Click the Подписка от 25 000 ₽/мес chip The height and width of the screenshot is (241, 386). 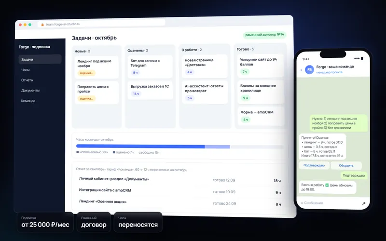[45, 222]
